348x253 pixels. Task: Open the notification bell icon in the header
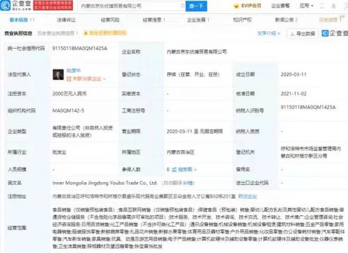click(x=333, y=6)
